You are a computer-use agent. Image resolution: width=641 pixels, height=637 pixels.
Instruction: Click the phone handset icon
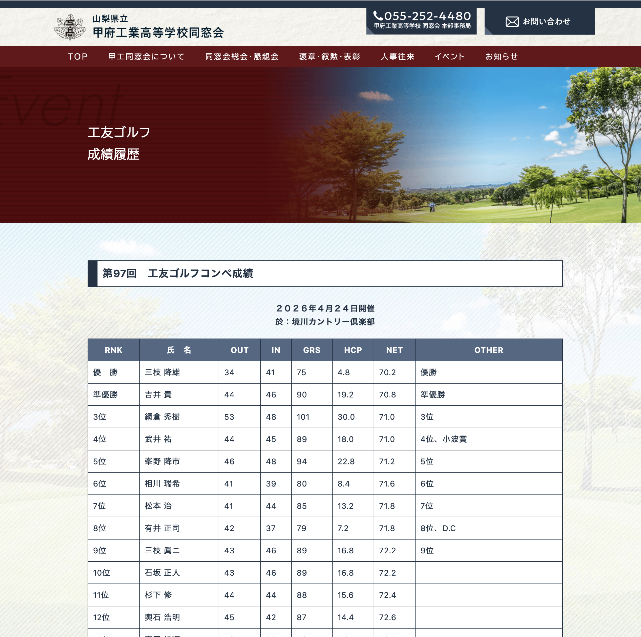(378, 16)
